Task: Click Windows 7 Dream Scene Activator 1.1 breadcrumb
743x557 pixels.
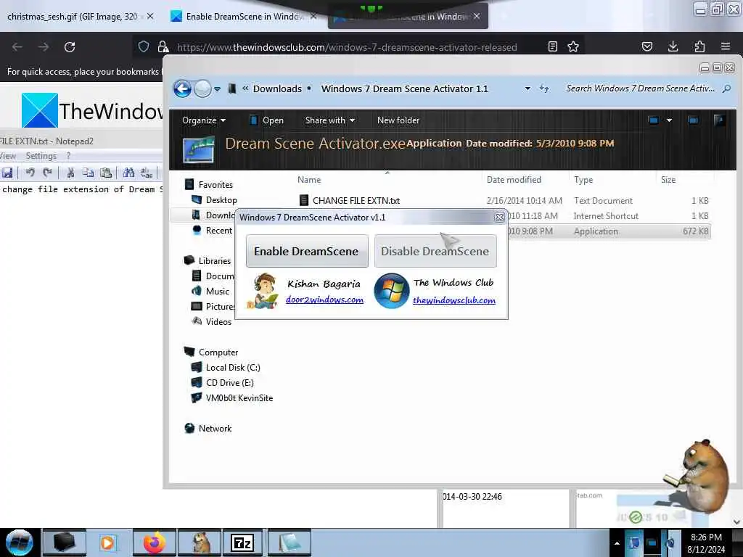Action: (404, 88)
